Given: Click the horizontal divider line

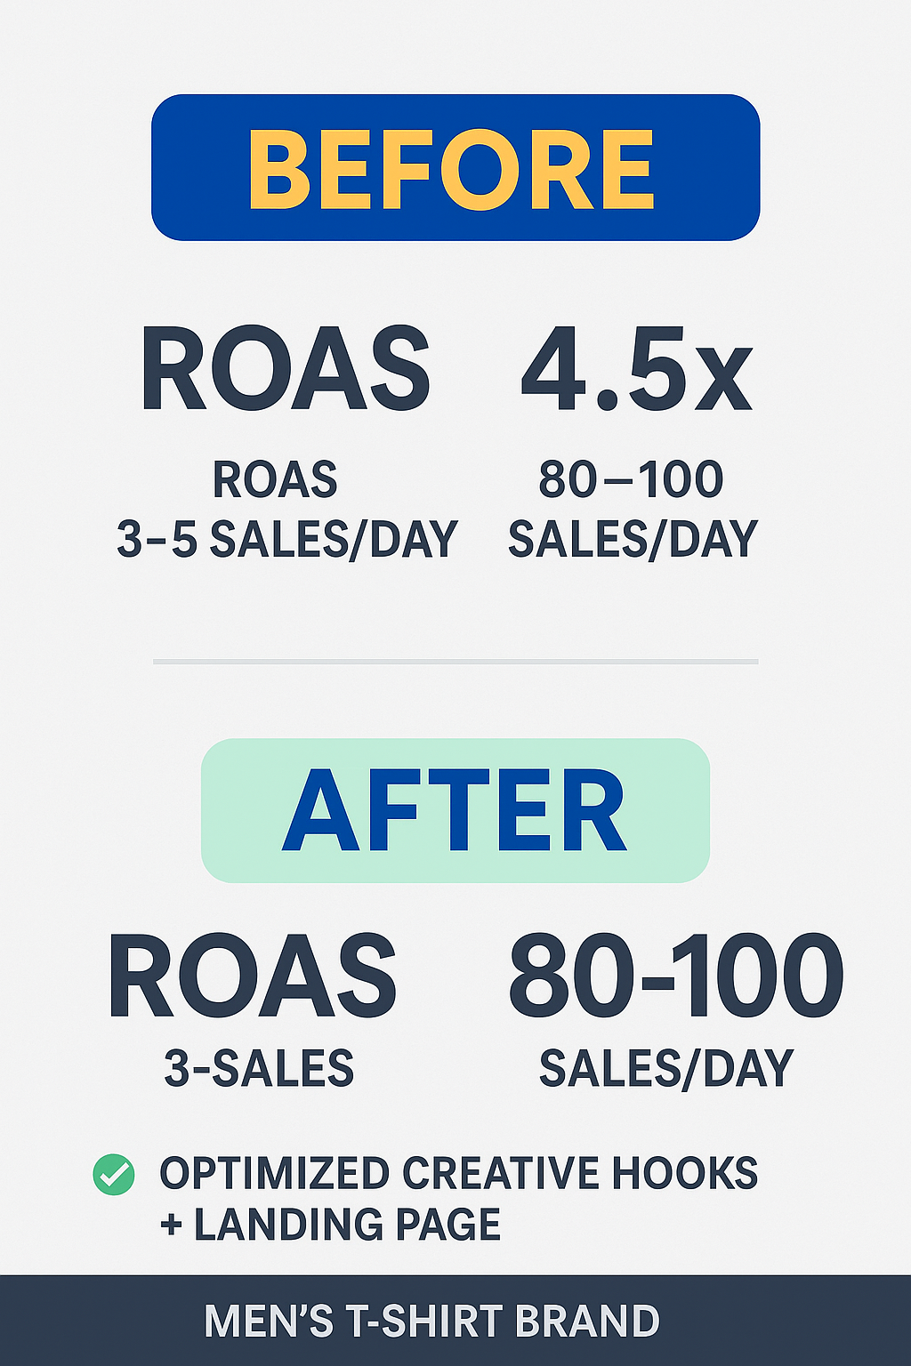Looking at the screenshot, I should click(x=455, y=662).
